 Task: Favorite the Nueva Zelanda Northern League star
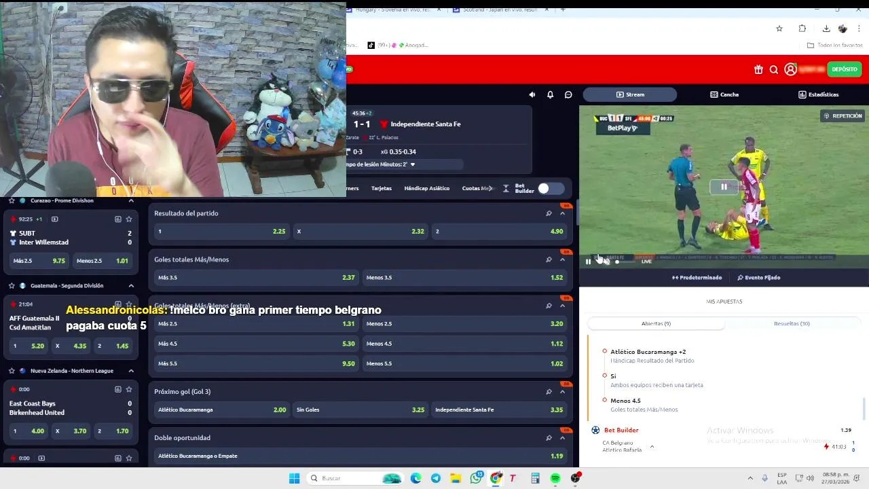12,371
